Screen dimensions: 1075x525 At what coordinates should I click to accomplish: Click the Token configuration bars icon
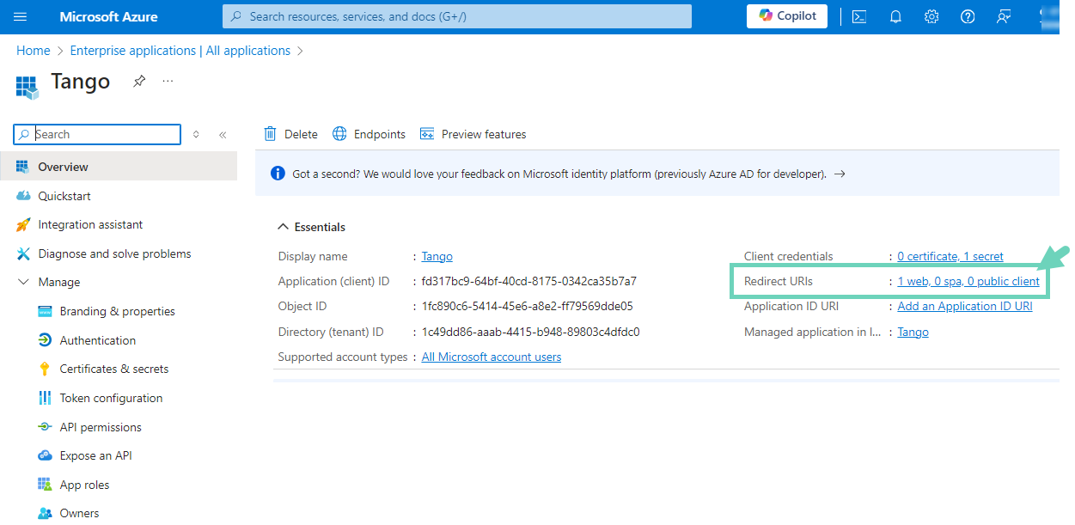click(45, 398)
